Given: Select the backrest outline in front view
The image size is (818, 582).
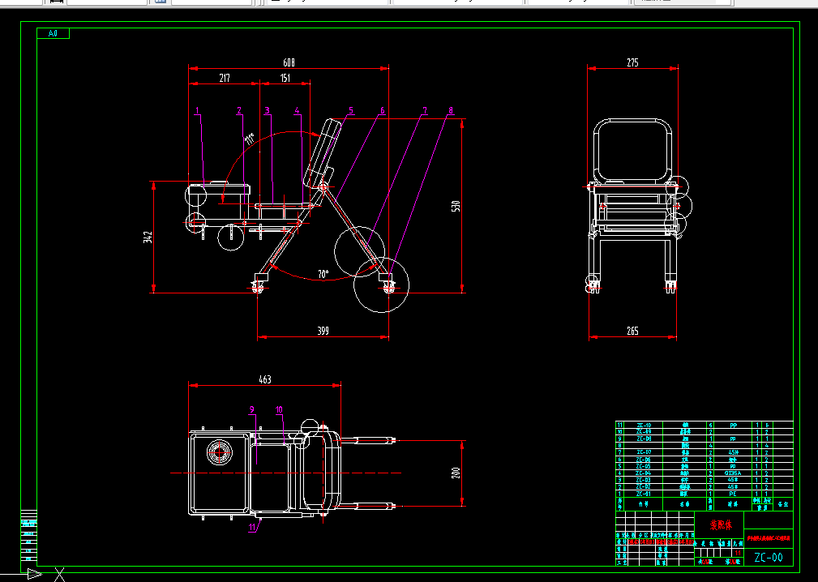Looking at the screenshot, I should click(633, 152).
